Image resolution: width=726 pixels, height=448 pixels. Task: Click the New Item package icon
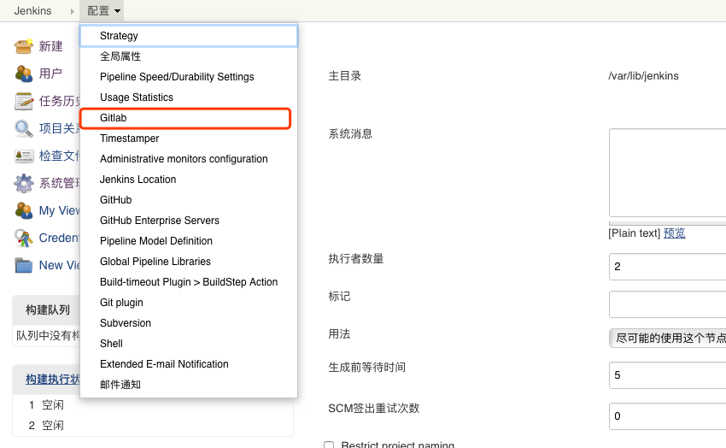tap(24, 46)
